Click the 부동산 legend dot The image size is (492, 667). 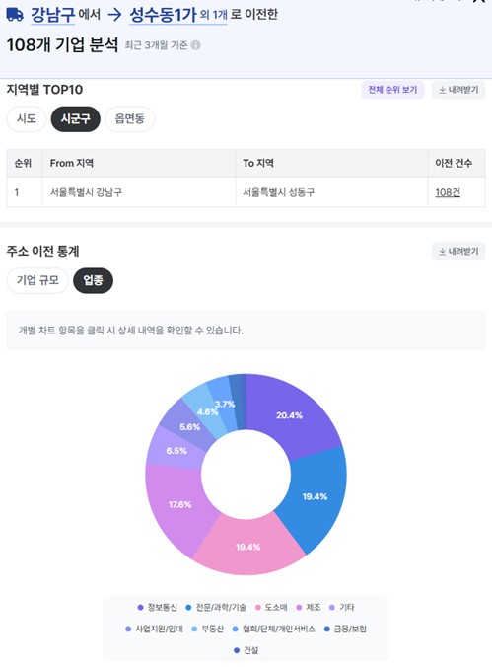(x=194, y=629)
